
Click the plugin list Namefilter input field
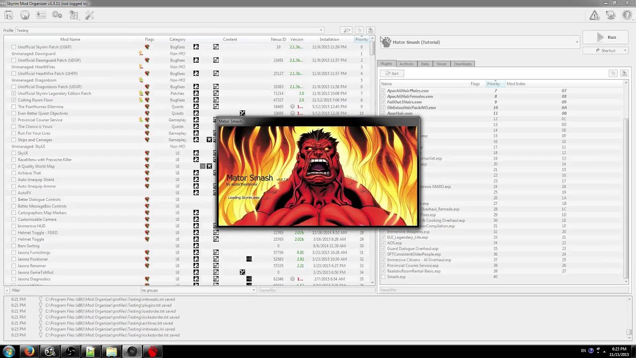pyautogui.click(x=503, y=290)
